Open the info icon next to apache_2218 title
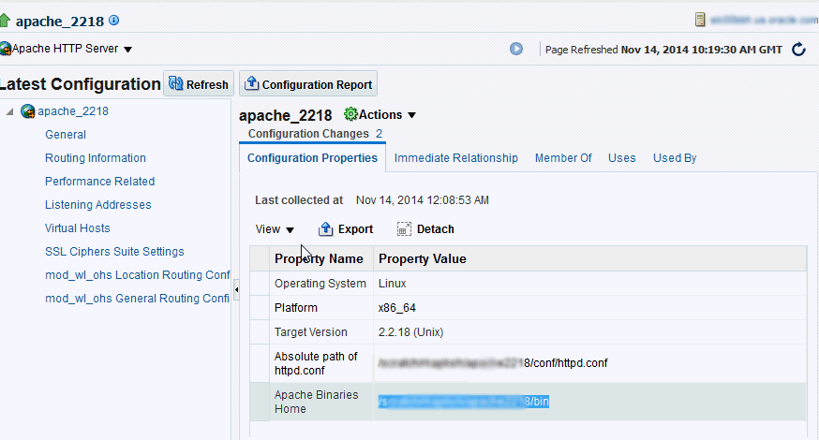819x440 pixels. (x=114, y=21)
